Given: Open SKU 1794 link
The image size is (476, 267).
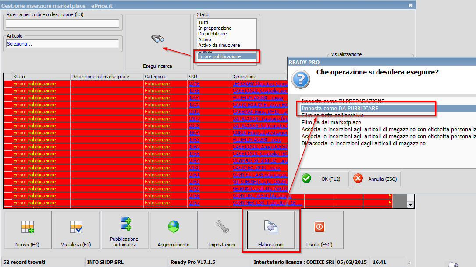Looking at the screenshot, I should [x=194, y=98].
